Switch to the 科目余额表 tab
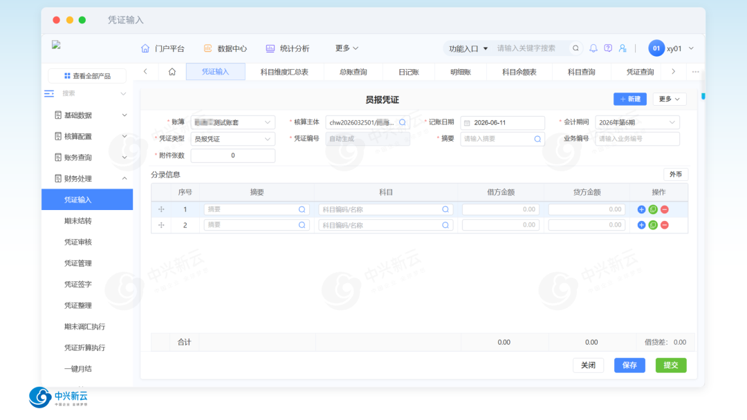Screen dimensions: 747x420 pyautogui.click(x=519, y=72)
